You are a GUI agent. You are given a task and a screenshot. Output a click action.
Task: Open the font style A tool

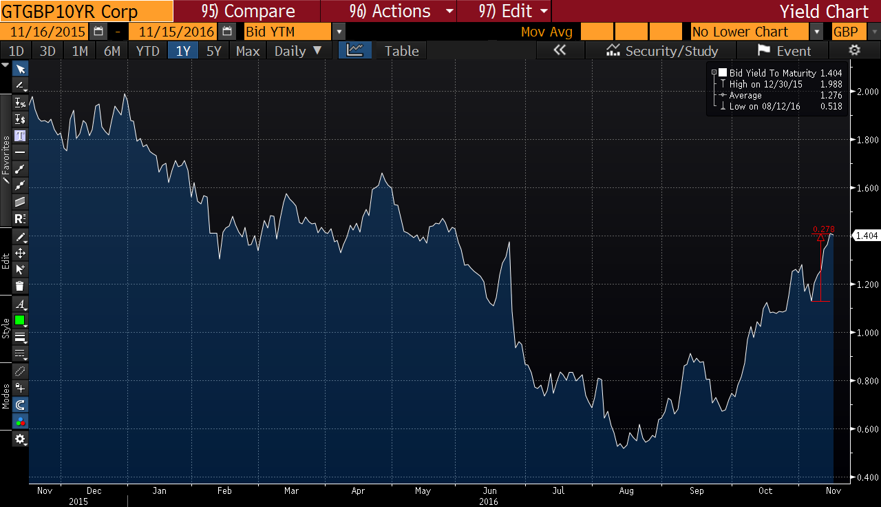[21, 304]
